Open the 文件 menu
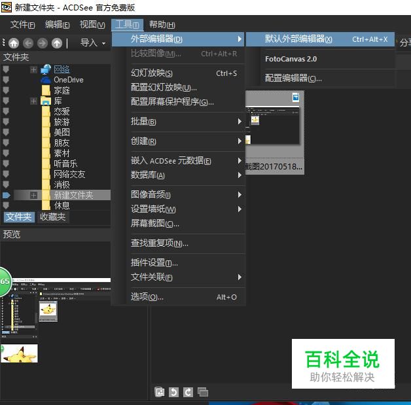The height and width of the screenshot is (405, 411). click(22, 25)
